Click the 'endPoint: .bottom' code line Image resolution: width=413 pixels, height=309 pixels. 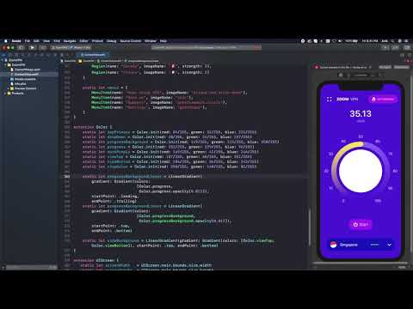point(112,231)
